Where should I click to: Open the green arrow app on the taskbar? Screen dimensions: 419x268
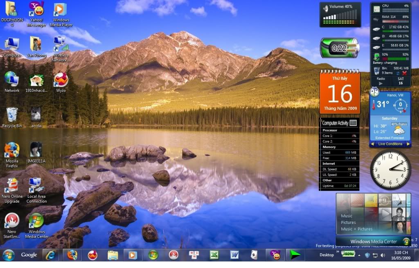click(295, 255)
